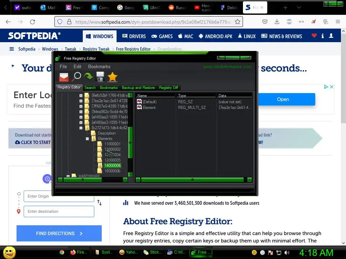Click the user account icon in Softpedia header
Image resolution: width=346 pixels, height=259 pixels.
point(331,35)
